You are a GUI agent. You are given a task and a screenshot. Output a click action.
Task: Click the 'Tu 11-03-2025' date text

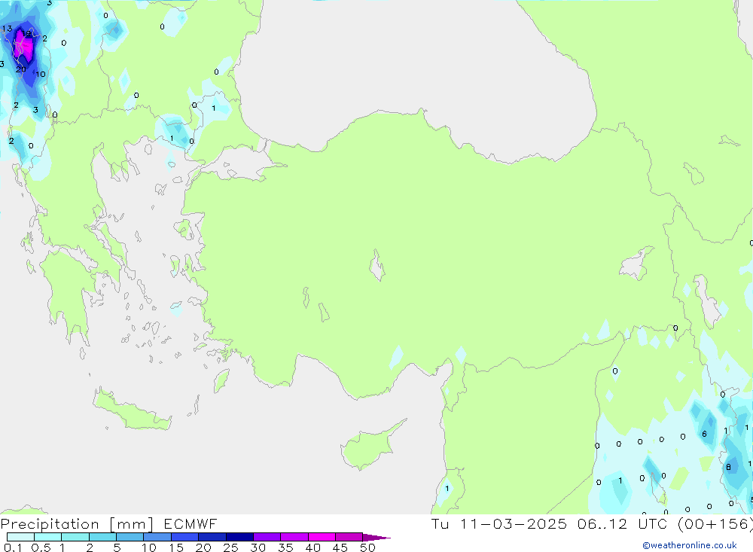click(499, 524)
